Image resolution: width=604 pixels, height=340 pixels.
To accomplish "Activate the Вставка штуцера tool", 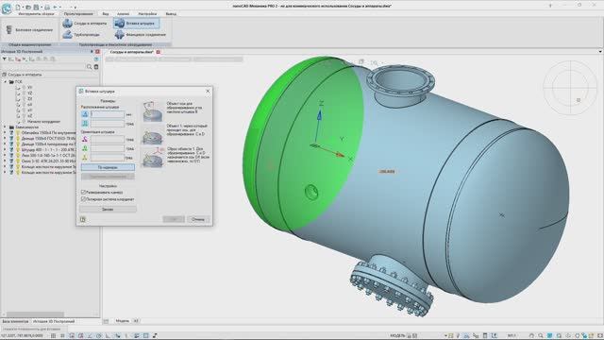I will click(136, 24).
